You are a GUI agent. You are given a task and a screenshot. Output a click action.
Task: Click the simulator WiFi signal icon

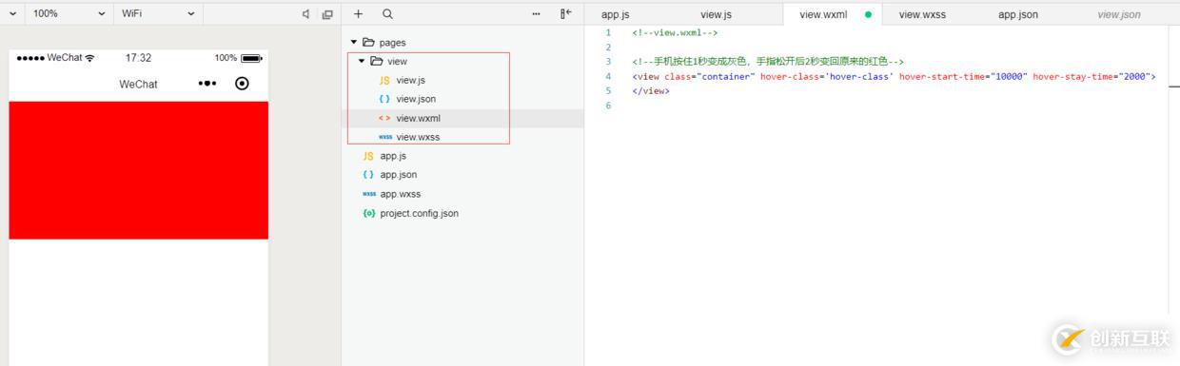[90, 58]
